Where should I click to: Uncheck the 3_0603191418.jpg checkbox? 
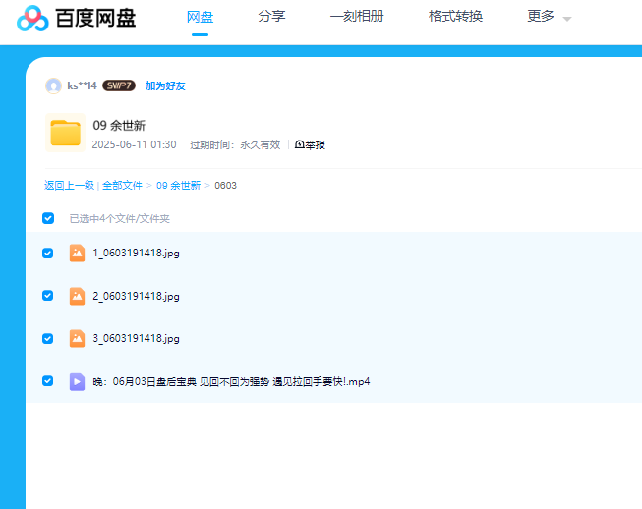point(48,338)
